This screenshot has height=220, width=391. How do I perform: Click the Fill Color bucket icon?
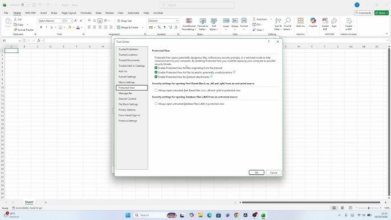[x=70, y=27]
